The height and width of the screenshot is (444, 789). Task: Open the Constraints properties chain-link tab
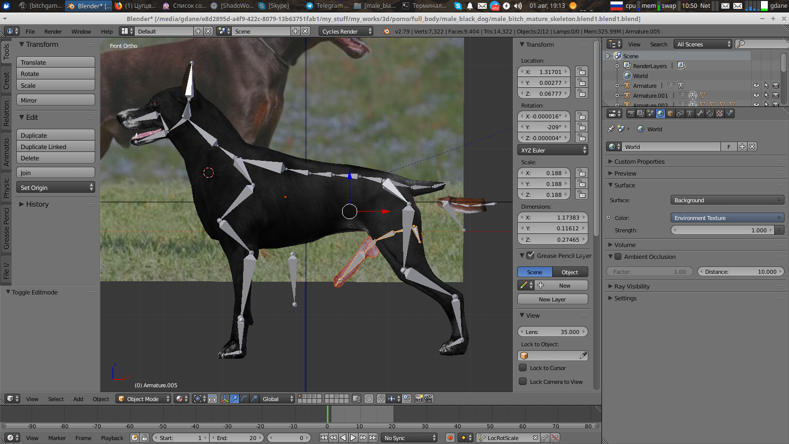680,113
